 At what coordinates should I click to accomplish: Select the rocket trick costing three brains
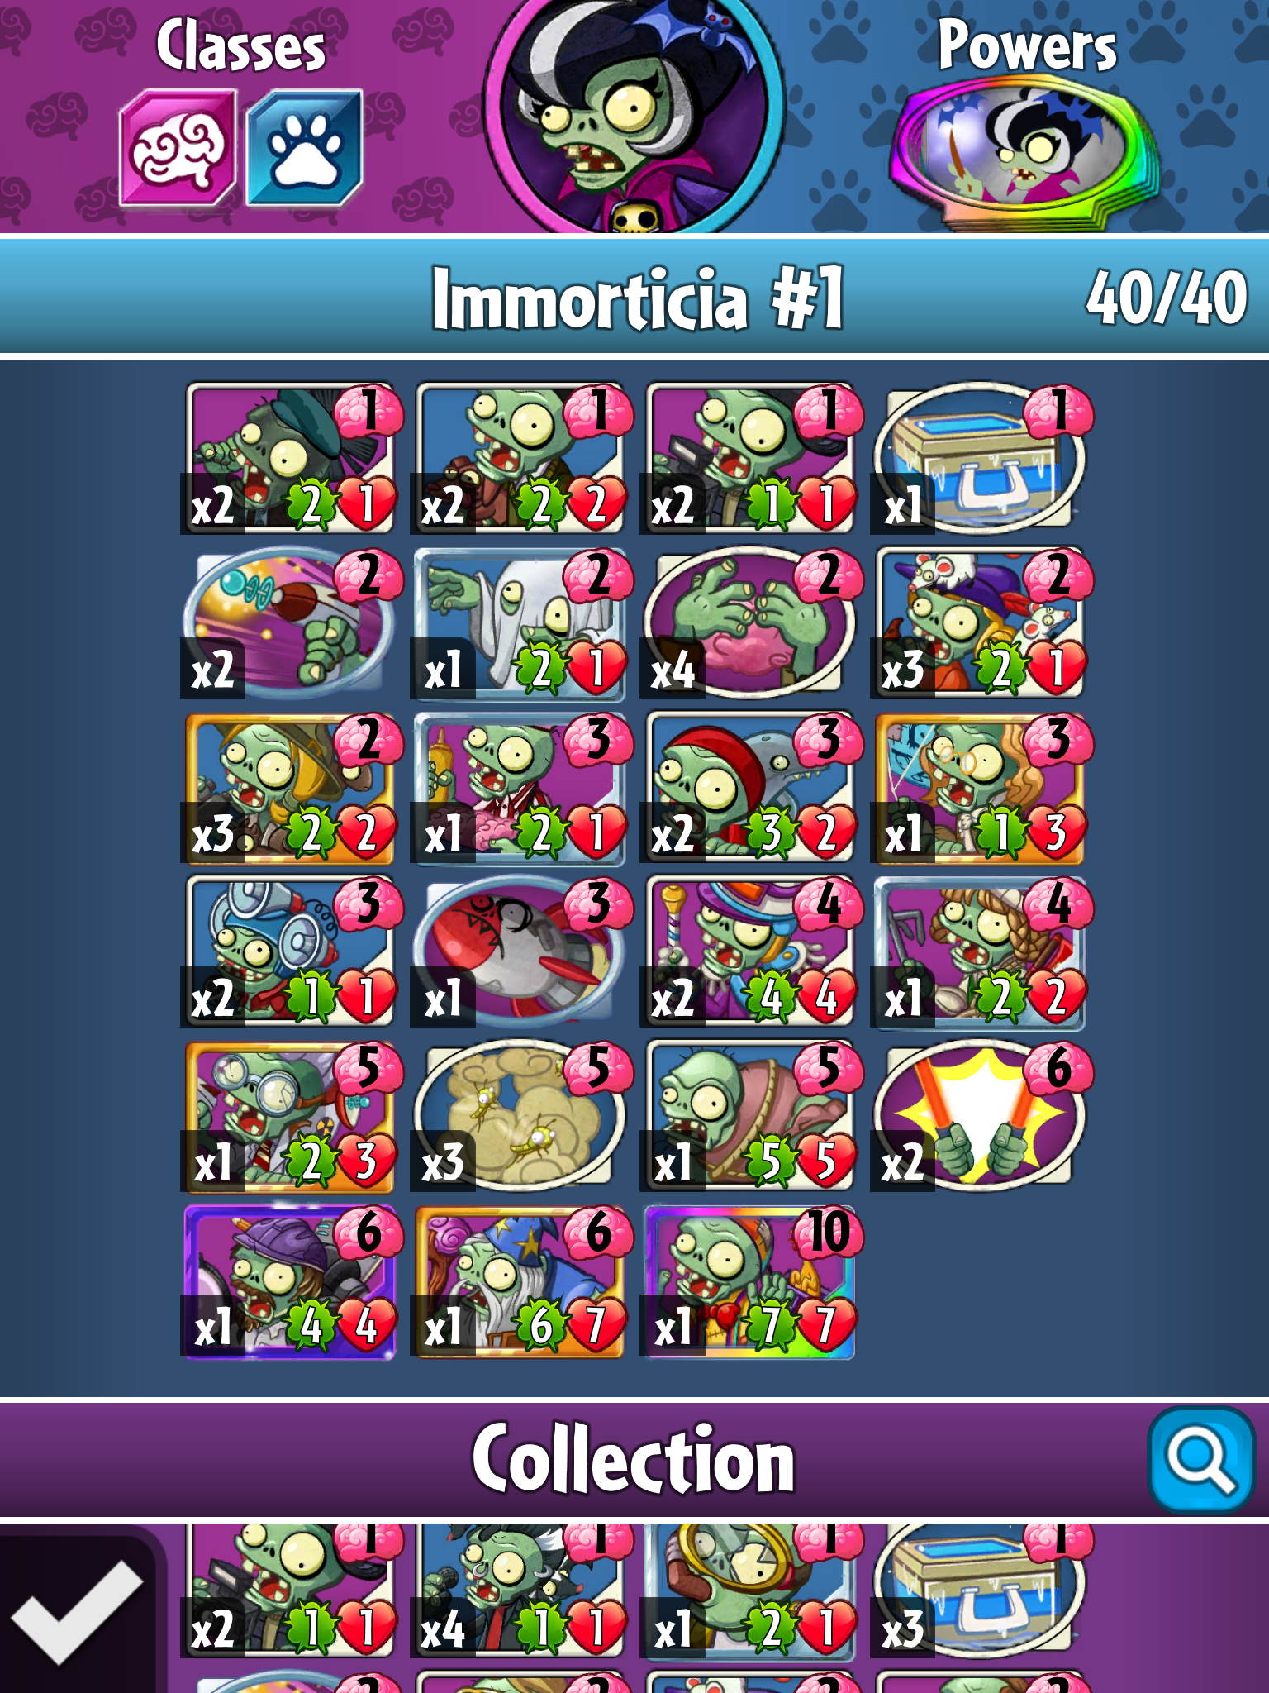tap(519, 951)
